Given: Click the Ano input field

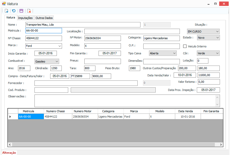Looking at the screenshot, I should tap(24, 68).
